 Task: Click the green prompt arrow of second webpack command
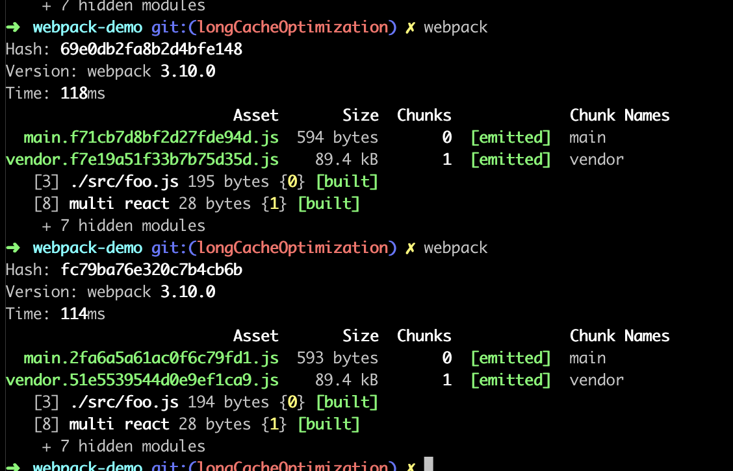click(x=13, y=247)
